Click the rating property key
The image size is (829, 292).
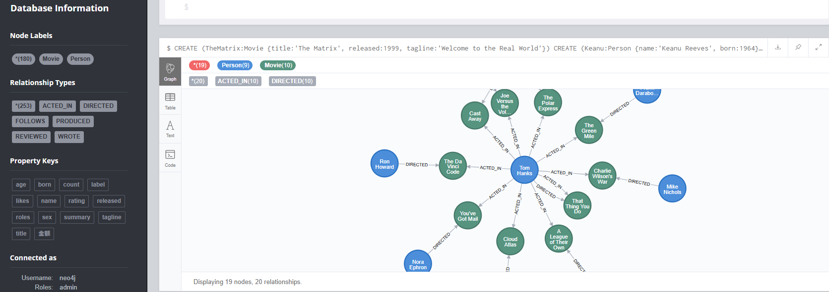pos(76,201)
